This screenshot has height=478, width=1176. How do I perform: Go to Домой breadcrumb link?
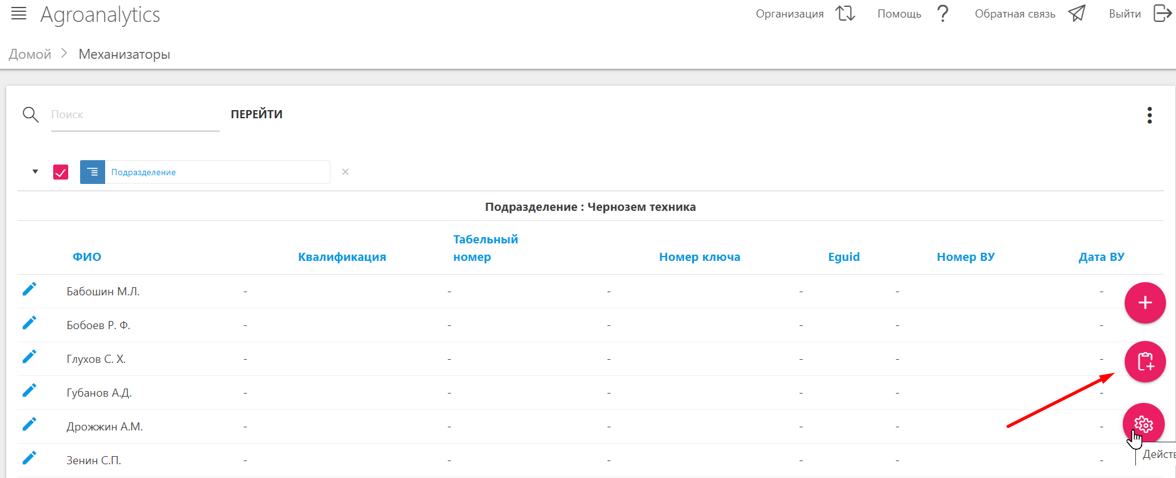[x=30, y=54]
